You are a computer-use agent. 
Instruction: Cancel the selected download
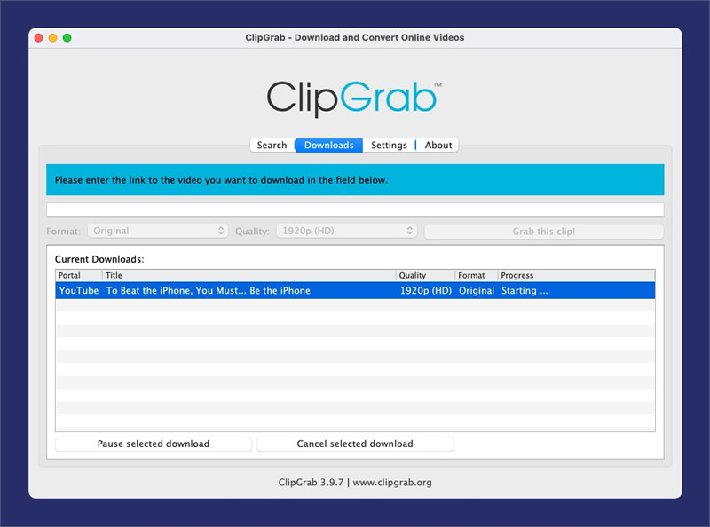coord(355,444)
